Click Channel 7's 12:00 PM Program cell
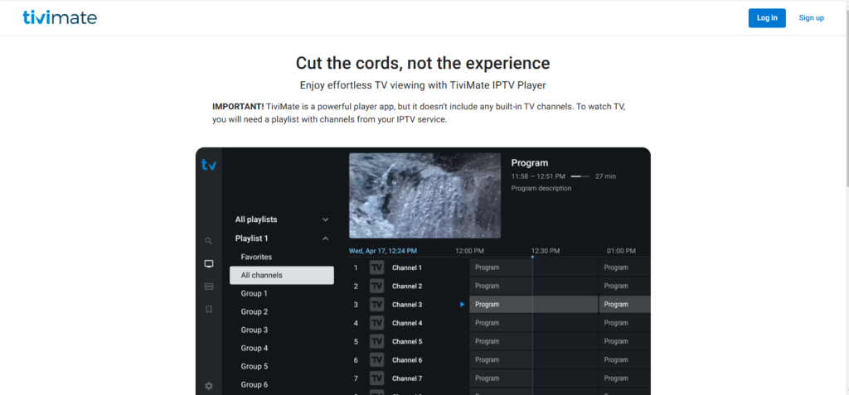 click(x=533, y=378)
